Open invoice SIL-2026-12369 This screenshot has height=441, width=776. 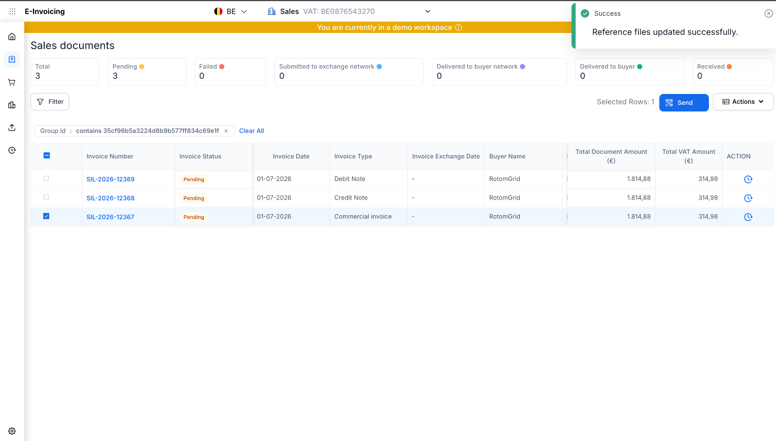click(x=110, y=179)
